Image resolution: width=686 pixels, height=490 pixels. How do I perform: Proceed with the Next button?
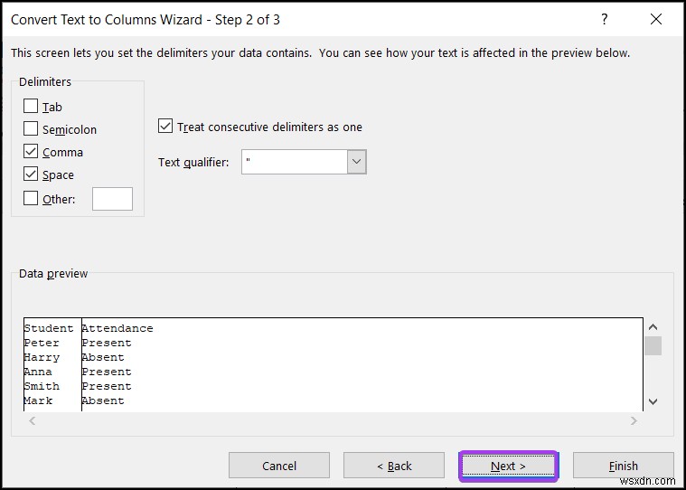point(508,466)
